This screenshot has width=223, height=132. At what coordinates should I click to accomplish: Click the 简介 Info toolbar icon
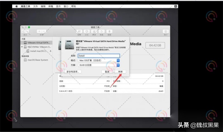[x=166, y=31]
